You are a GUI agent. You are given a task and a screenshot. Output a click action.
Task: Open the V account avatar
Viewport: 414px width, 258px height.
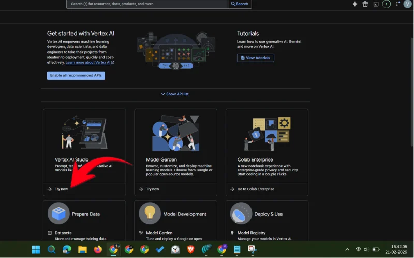coord(407,4)
